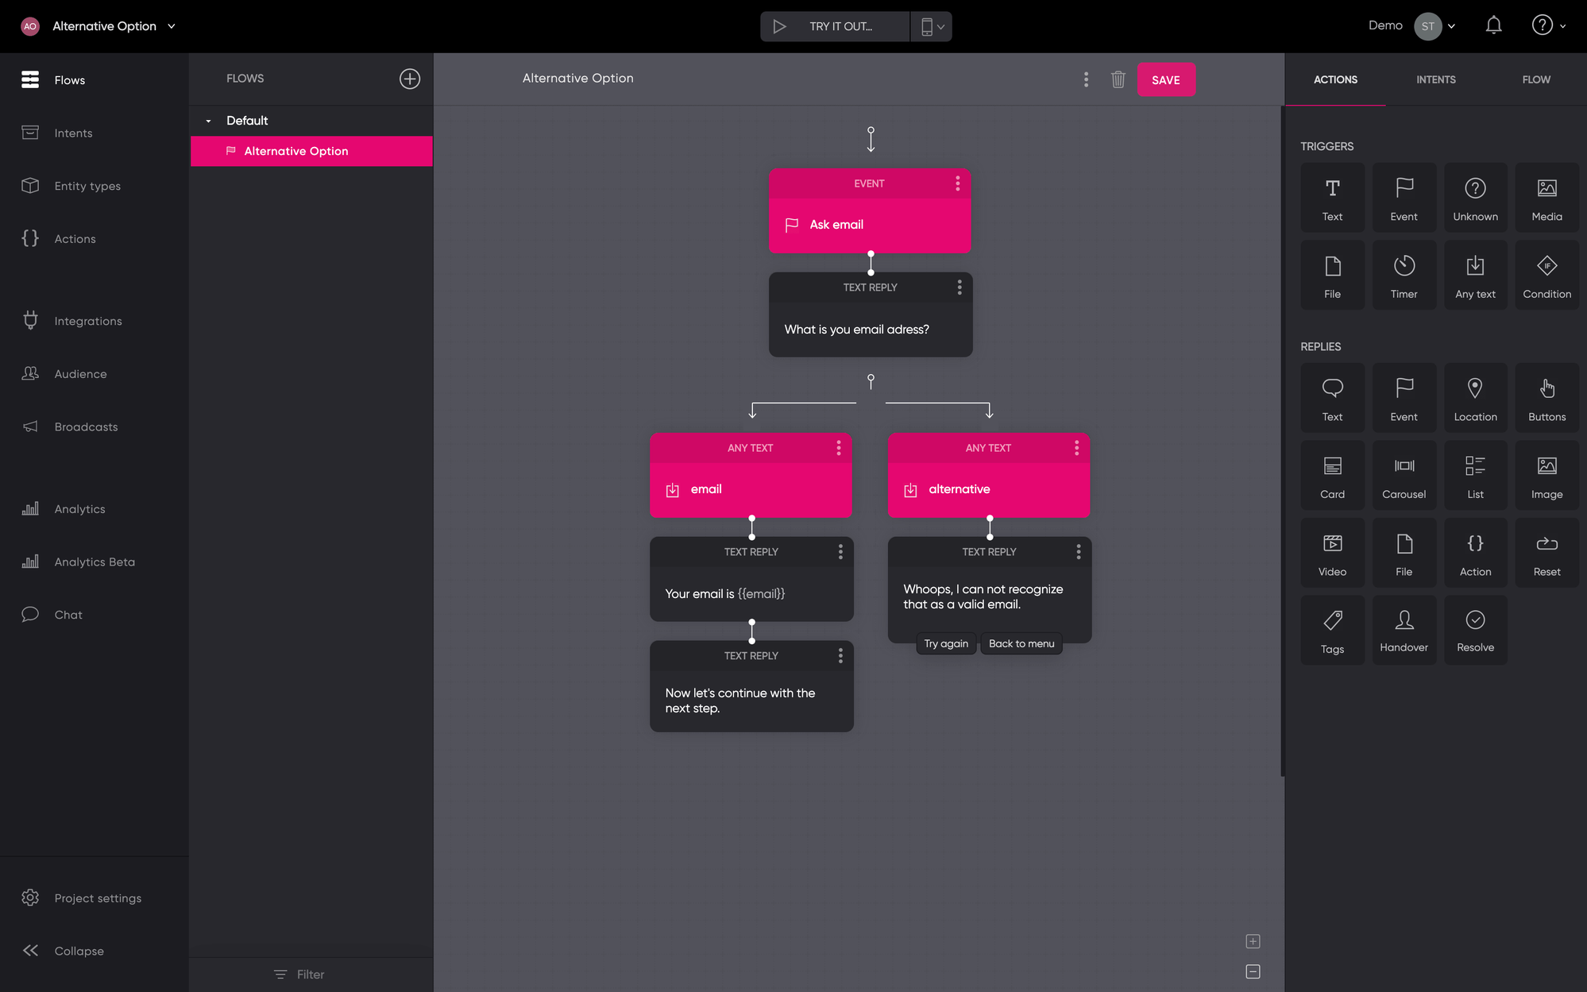Open the notifications bell
The image size is (1587, 992).
pyautogui.click(x=1493, y=25)
